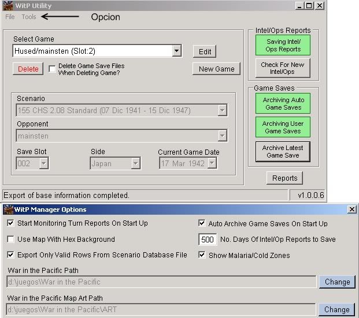Expand the Opponent dropdown arrow

[x=222, y=136]
